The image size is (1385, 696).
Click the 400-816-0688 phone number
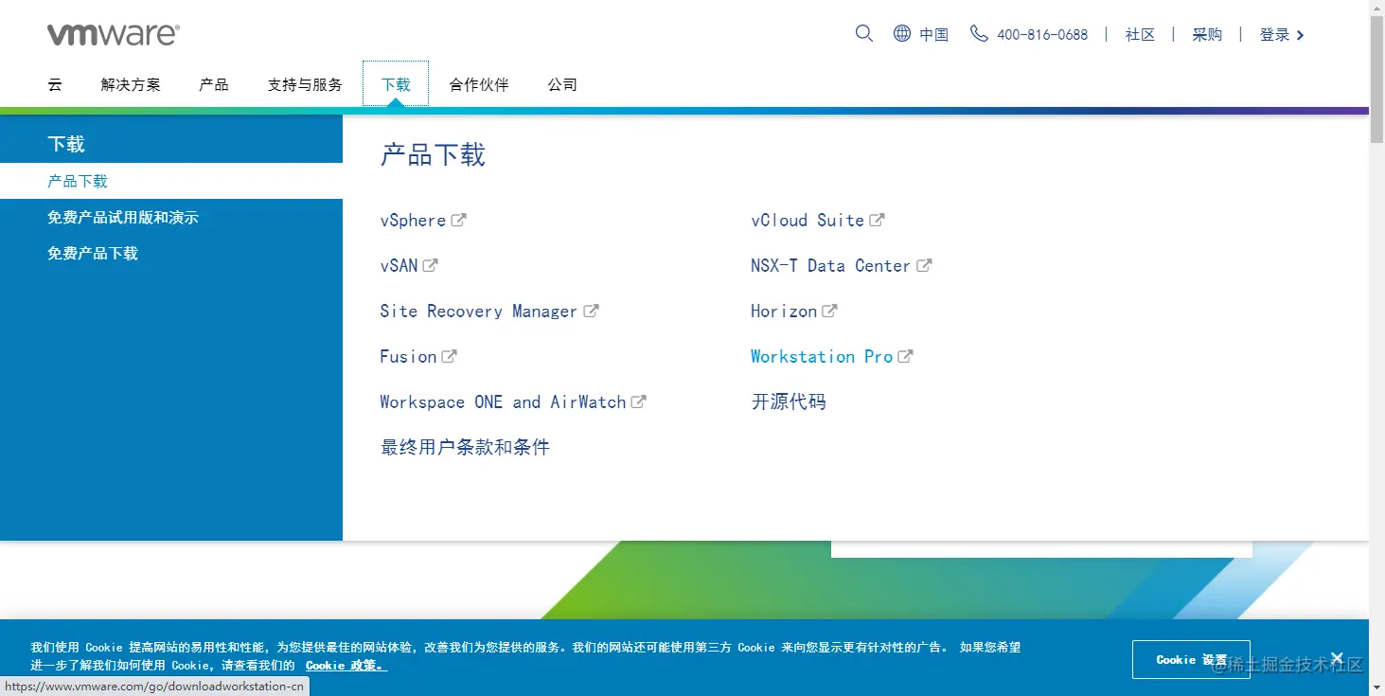coord(1042,34)
